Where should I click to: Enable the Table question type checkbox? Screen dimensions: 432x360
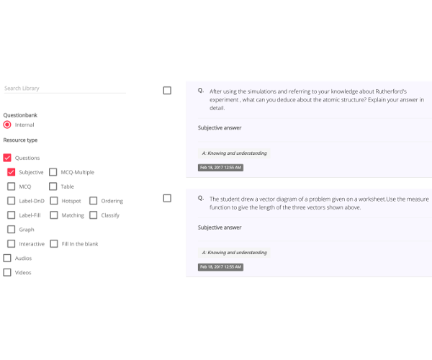[53, 186]
